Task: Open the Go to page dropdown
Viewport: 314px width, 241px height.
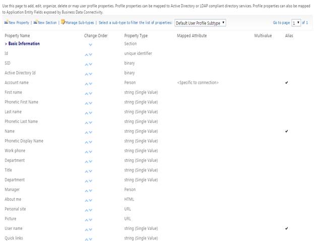Action: click(x=295, y=23)
